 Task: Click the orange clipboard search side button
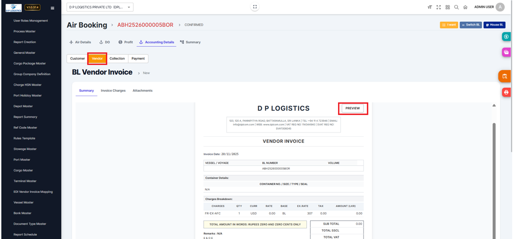point(504,76)
